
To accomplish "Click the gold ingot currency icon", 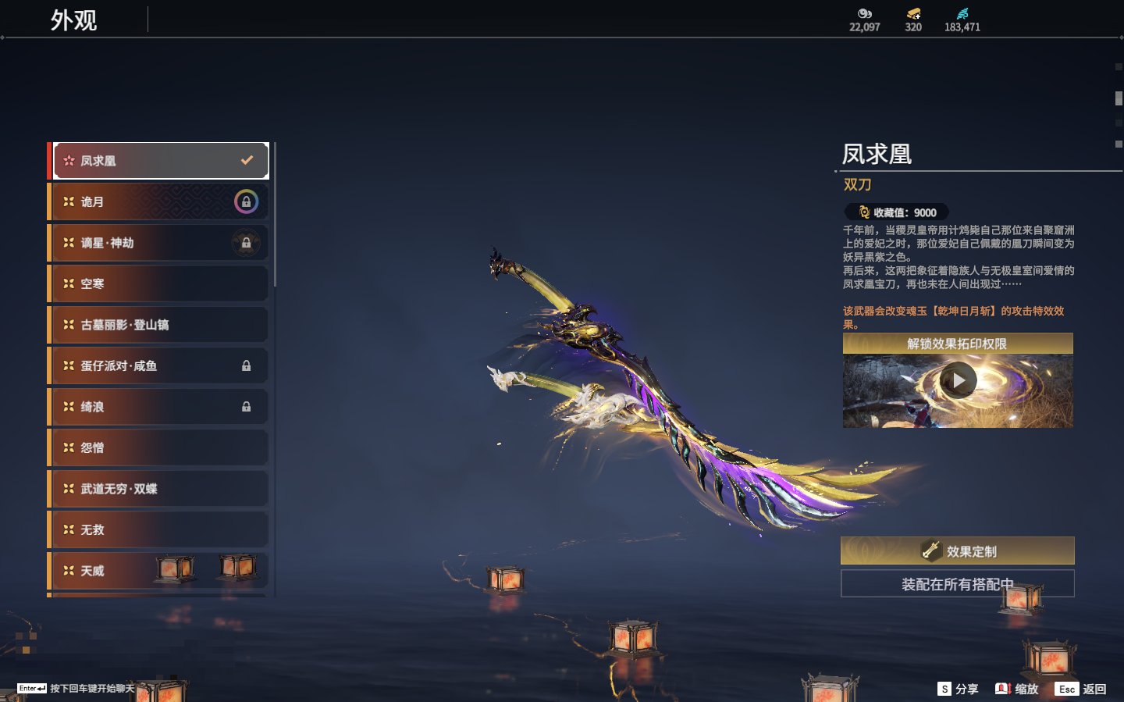I will [913, 13].
